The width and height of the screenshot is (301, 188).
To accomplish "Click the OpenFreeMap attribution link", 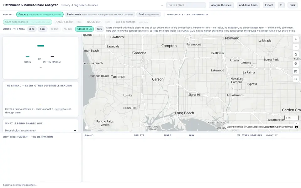I will [235, 127].
